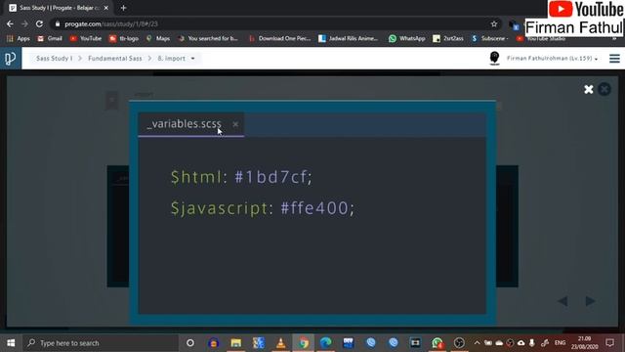625x352 pixels.
Task: Open the YouTube bookmark
Action: (86, 38)
